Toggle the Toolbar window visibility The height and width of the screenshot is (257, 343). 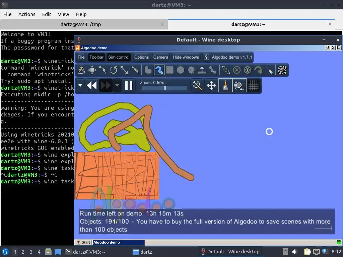pos(96,57)
